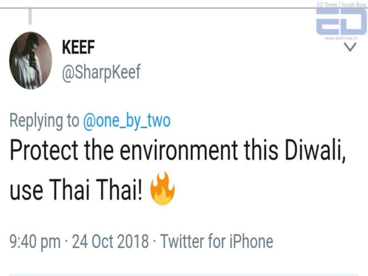The width and height of the screenshot is (368, 276).
Task: Click the ED logo watermark
Action: [341, 22]
